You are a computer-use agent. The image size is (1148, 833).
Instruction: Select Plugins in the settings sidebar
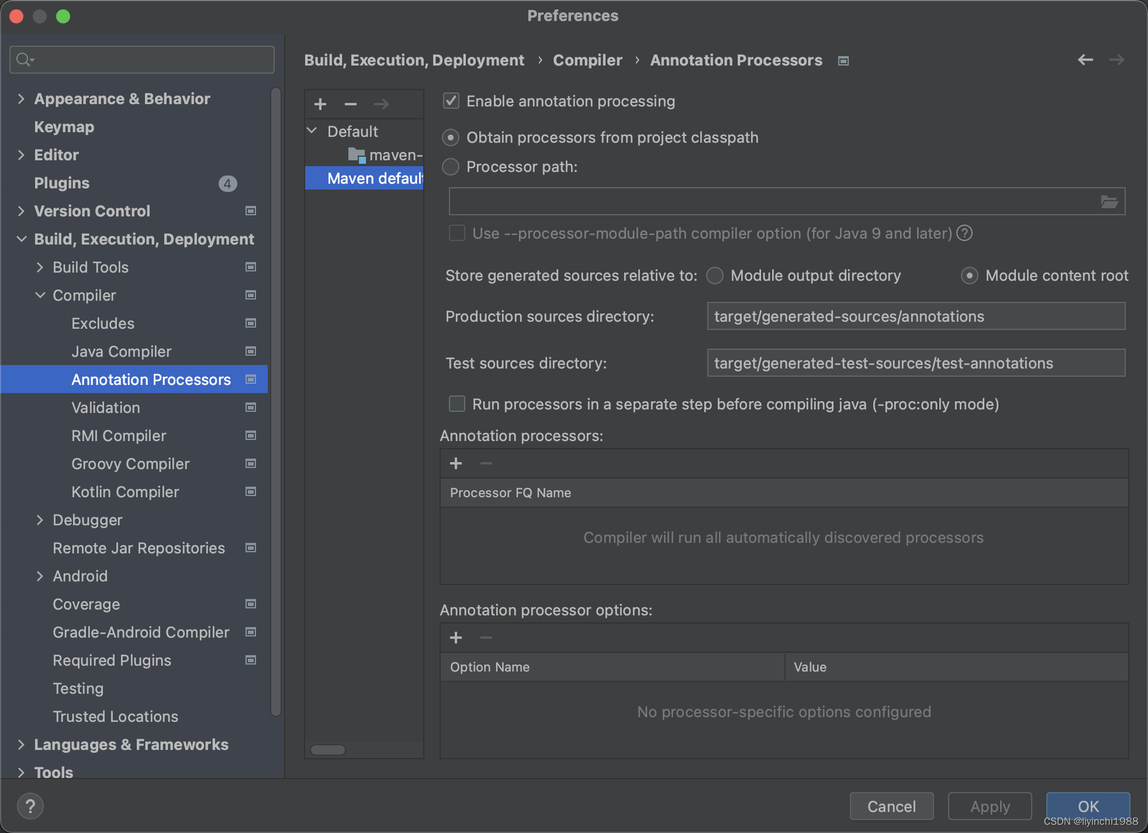pyautogui.click(x=61, y=183)
